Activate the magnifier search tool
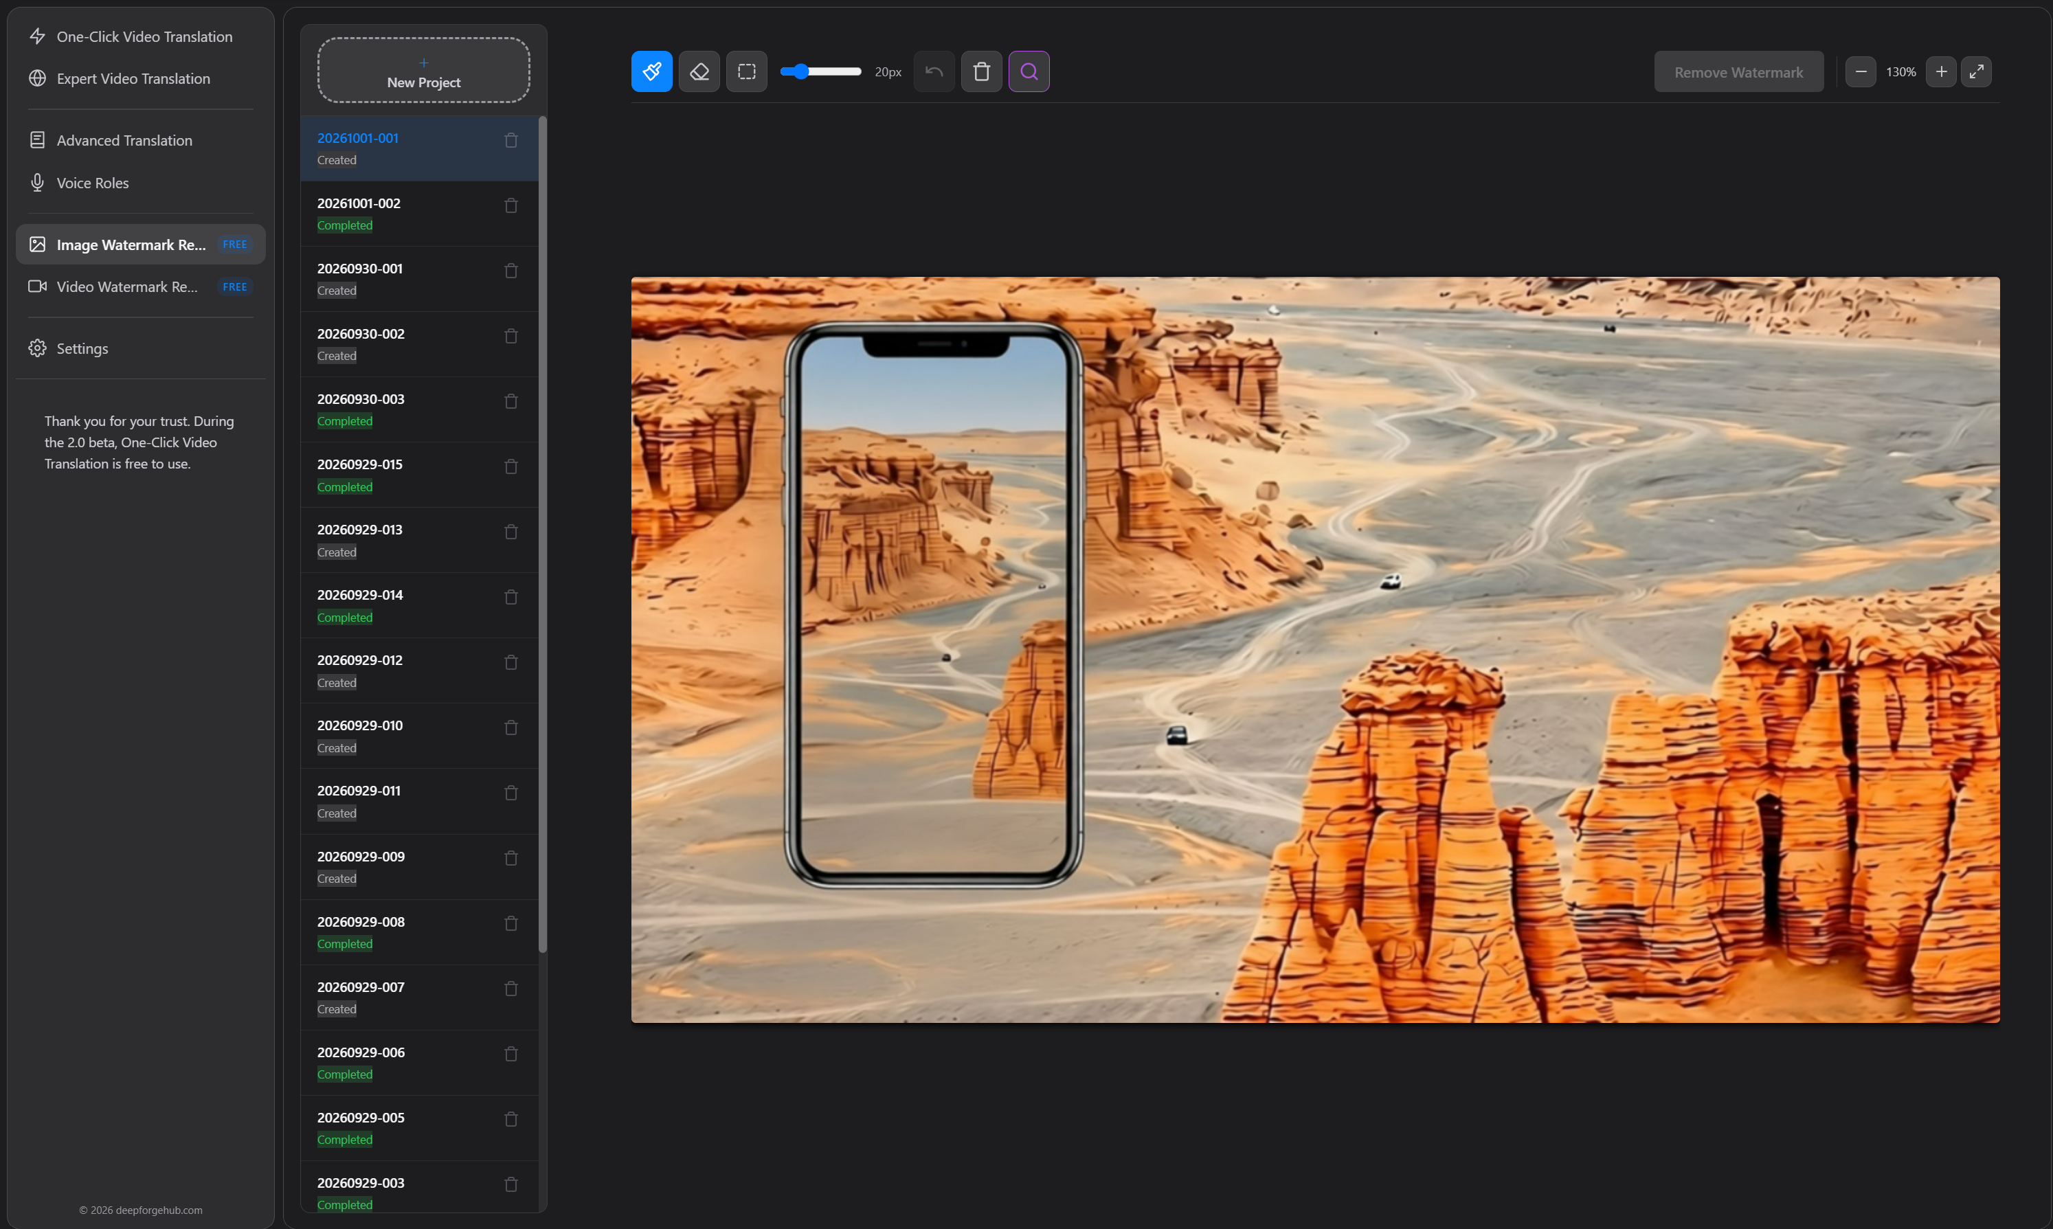Image resolution: width=2053 pixels, height=1229 pixels. pos(1029,72)
